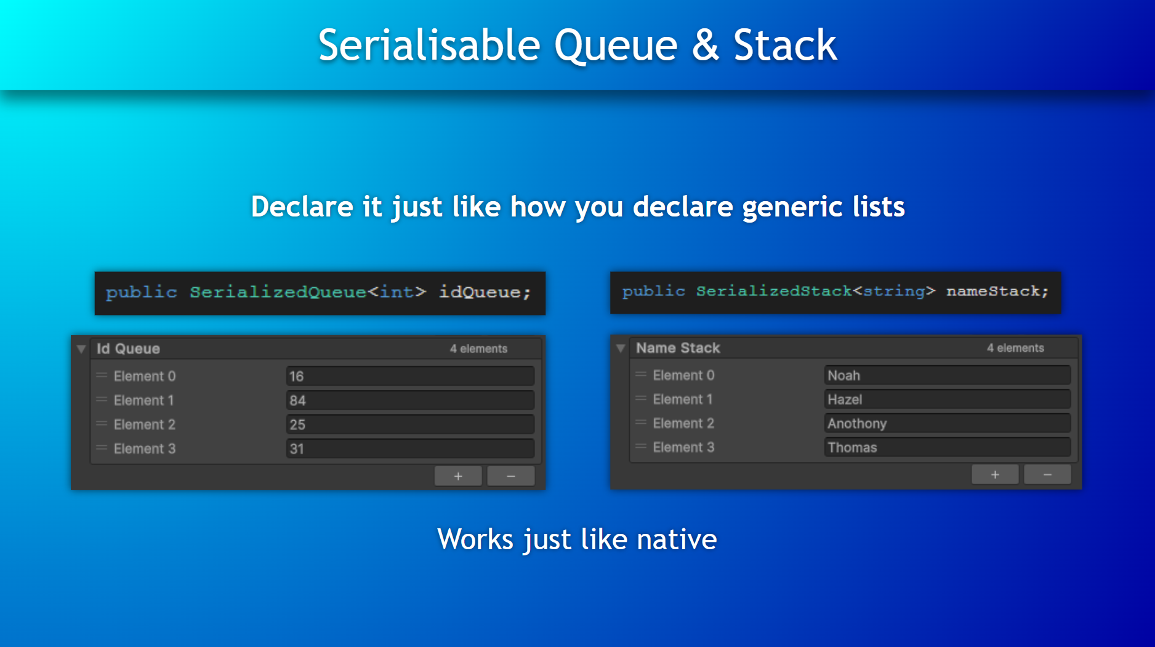Click the 'Serialisable Queue & Stack' title

[577, 45]
